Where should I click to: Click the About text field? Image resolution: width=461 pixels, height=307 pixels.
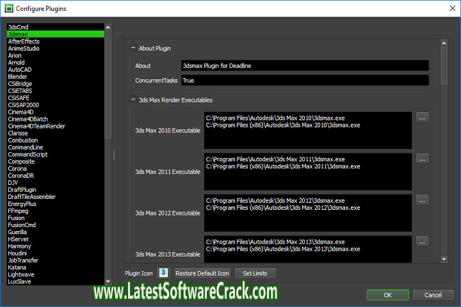305,66
